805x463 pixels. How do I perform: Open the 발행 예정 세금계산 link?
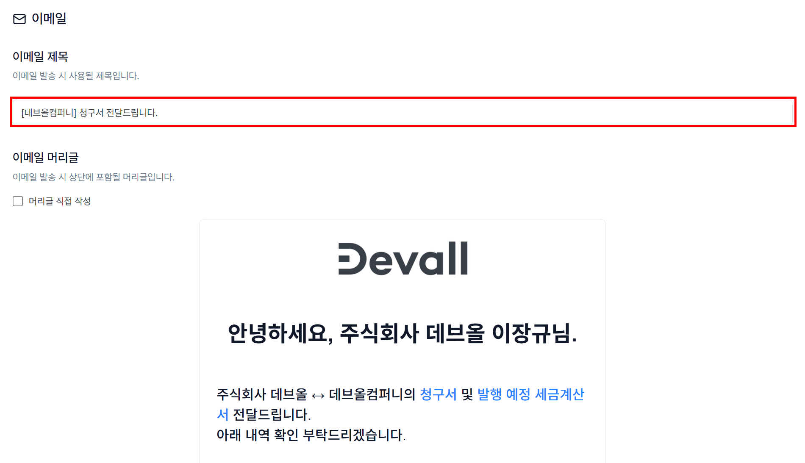coord(531,394)
